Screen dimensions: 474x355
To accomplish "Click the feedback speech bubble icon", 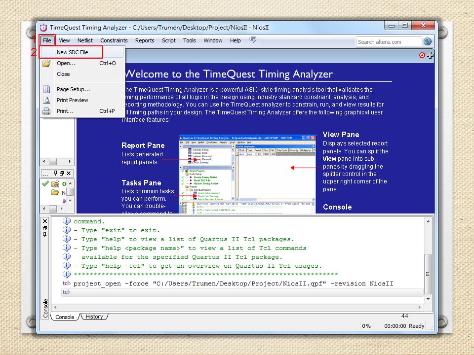I will click(253, 40).
